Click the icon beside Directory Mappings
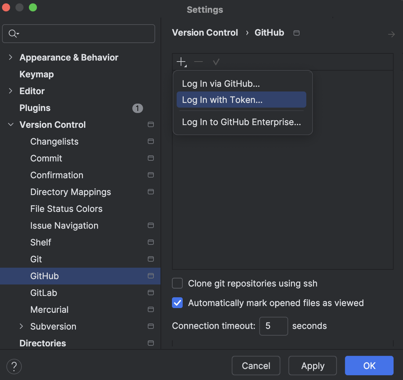Viewport: 403px width, 380px height. [150, 192]
